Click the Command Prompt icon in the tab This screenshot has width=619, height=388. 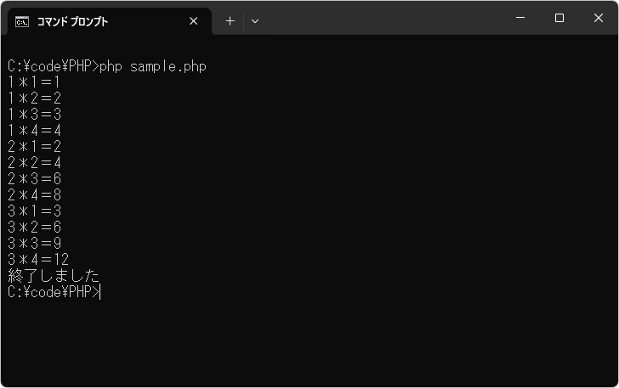click(x=23, y=21)
